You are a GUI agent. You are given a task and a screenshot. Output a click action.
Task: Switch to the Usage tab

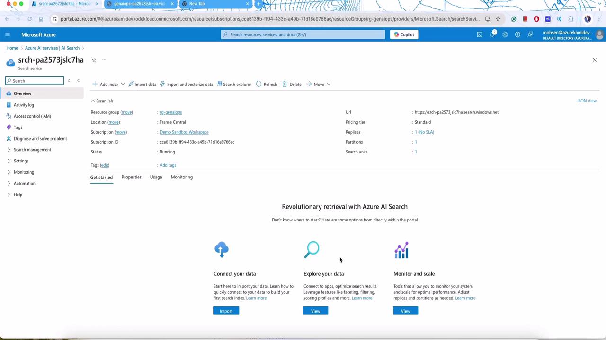tap(156, 177)
